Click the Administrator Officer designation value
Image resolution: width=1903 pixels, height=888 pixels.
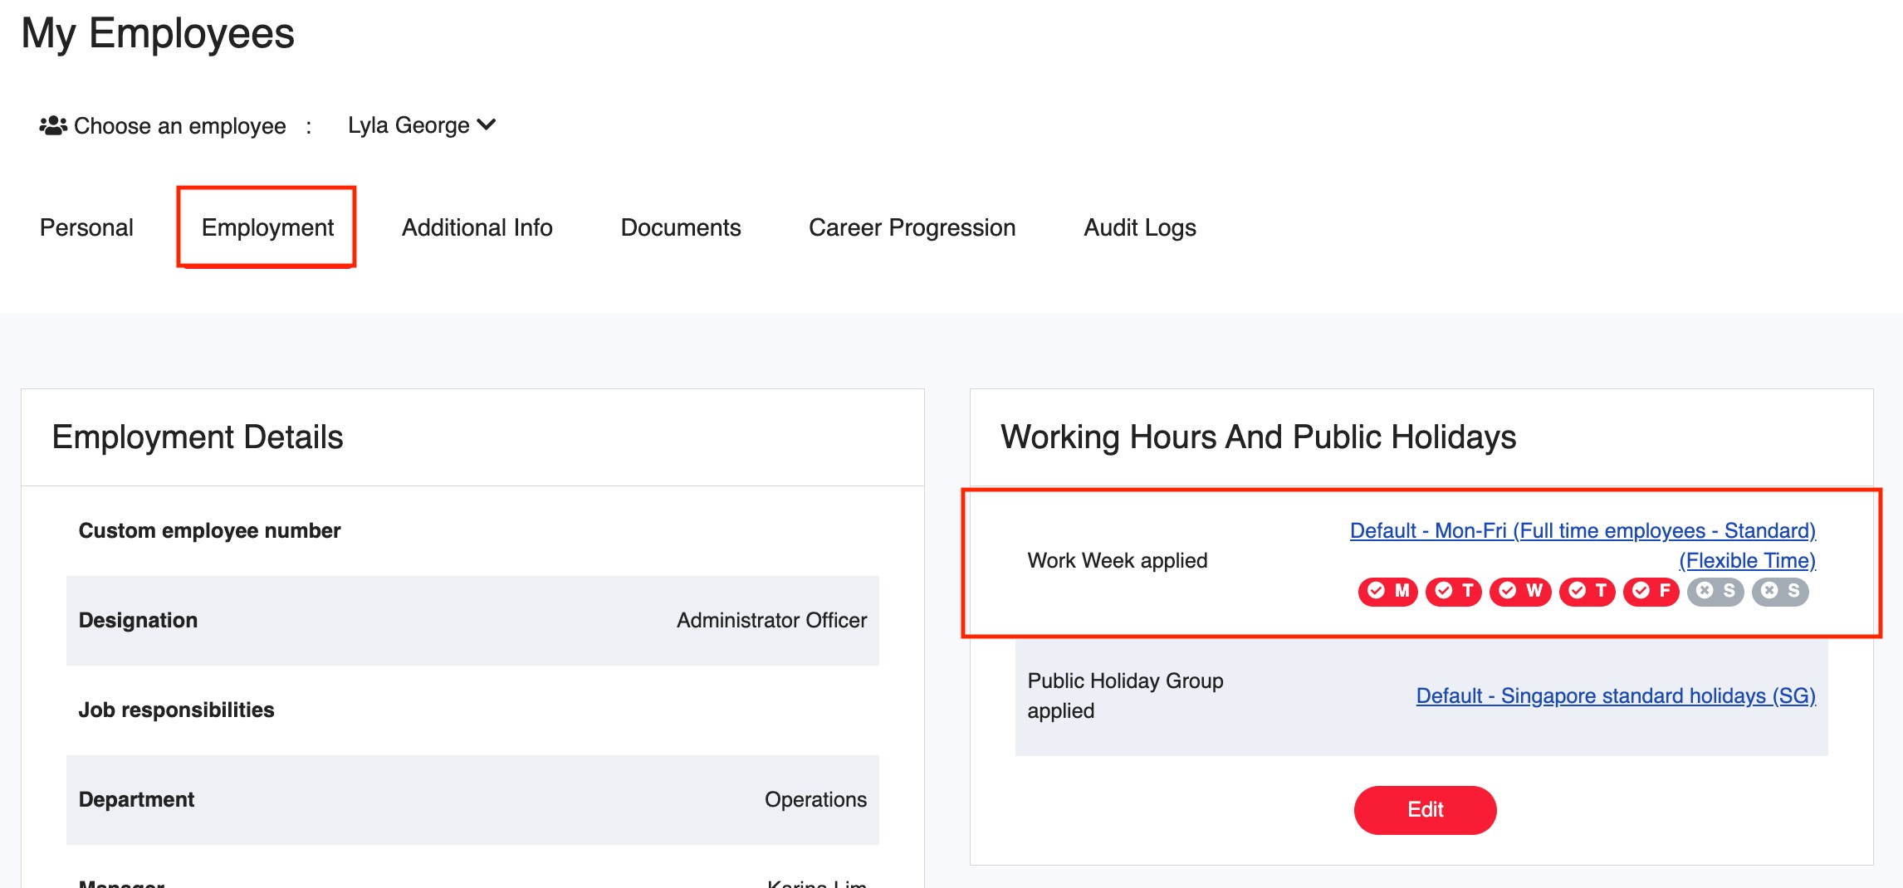[x=771, y=620]
